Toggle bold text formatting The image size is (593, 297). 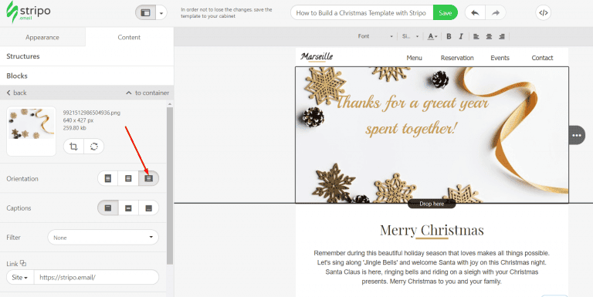tap(449, 36)
